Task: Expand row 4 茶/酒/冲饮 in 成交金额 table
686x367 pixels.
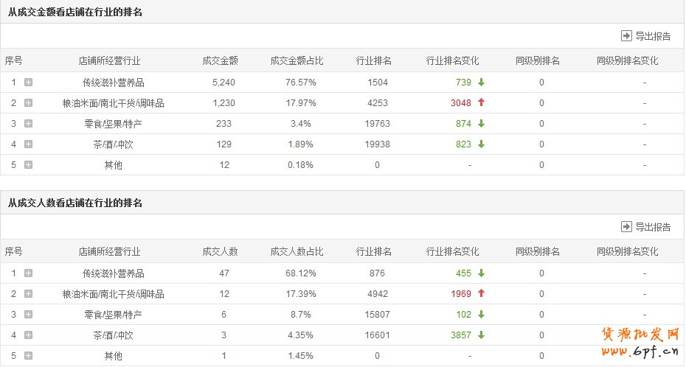Action: [x=28, y=144]
